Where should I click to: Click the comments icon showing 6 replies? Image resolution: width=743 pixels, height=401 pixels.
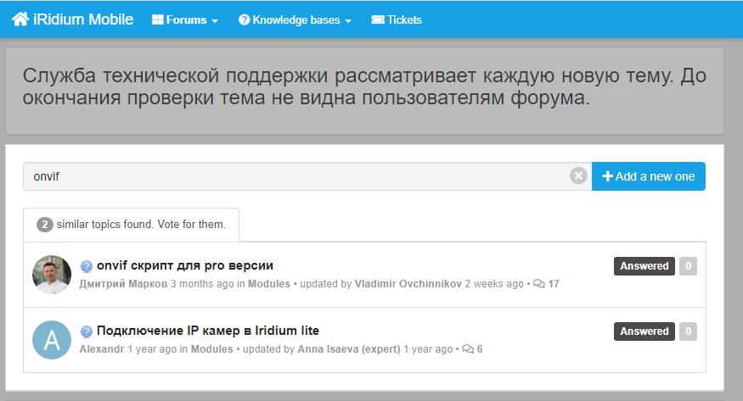point(468,349)
